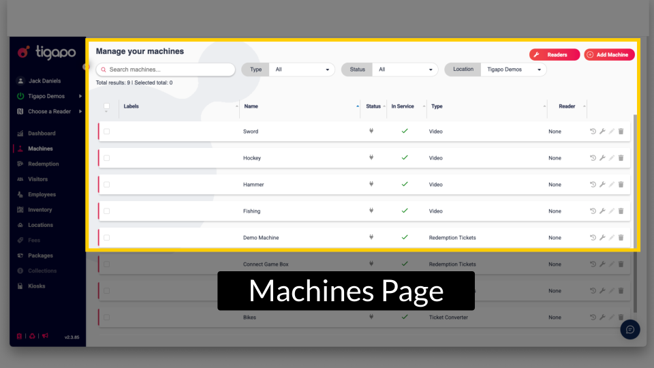Click the history icon for Sword
The image size is (654, 368).
coord(593,132)
